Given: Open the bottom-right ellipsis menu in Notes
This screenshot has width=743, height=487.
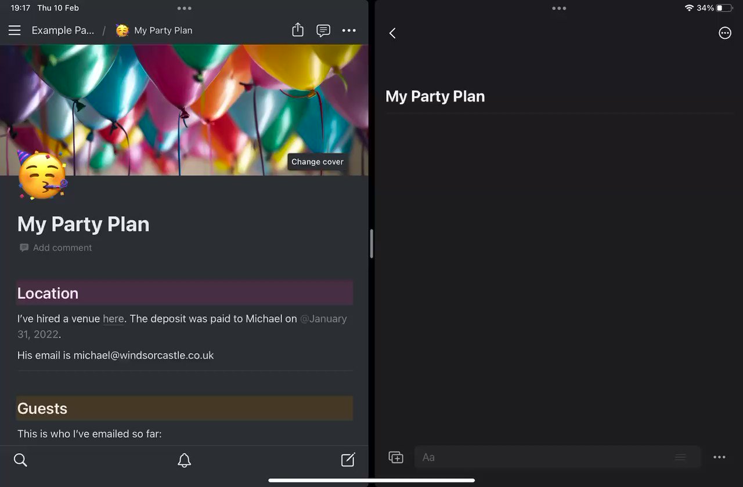Looking at the screenshot, I should (x=720, y=457).
